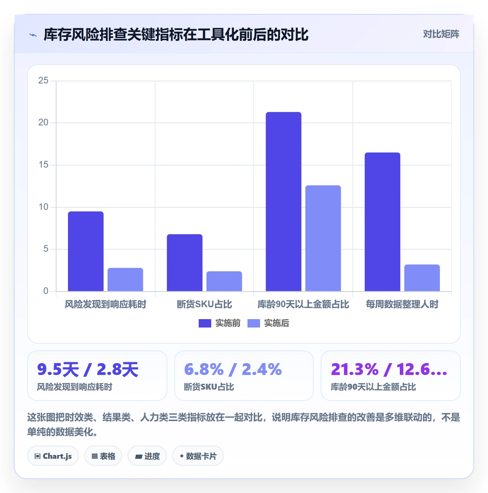Click the 风险发现到响应耗时 card caption
488x493 pixels.
(75, 387)
